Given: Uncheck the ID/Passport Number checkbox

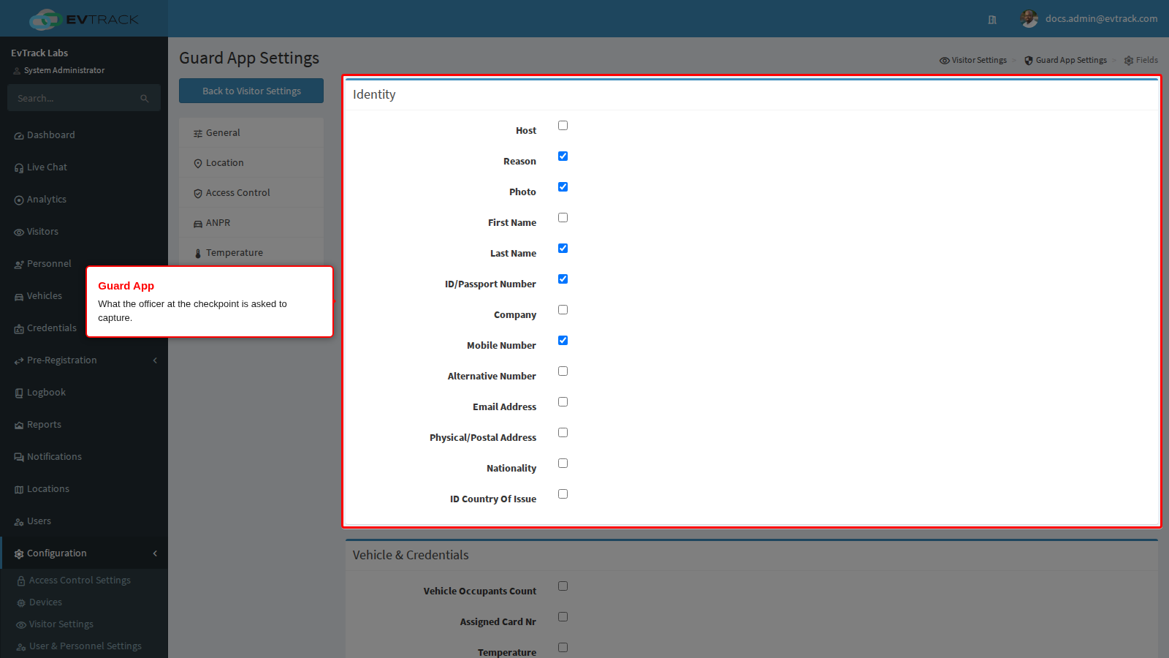Looking at the screenshot, I should tap(563, 279).
